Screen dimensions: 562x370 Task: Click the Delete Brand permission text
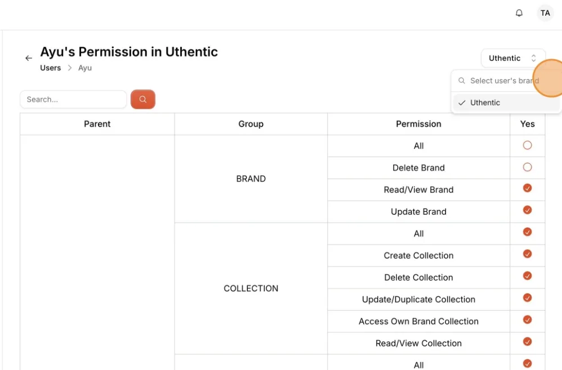point(418,168)
